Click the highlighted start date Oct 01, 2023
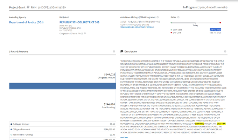 click(x=215, y=30)
